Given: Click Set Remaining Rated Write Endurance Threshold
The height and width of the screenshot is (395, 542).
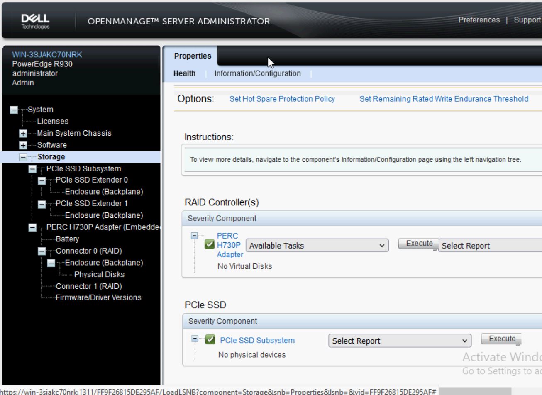Looking at the screenshot, I should (444, 99).
